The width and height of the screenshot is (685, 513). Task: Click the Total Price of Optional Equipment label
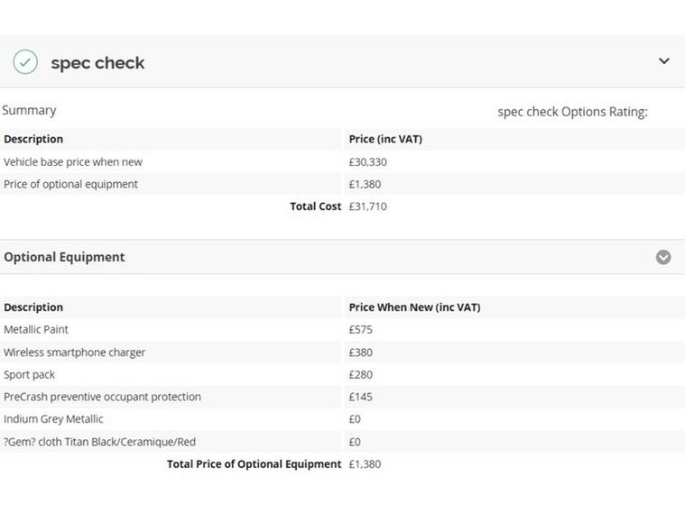(254, 464)
